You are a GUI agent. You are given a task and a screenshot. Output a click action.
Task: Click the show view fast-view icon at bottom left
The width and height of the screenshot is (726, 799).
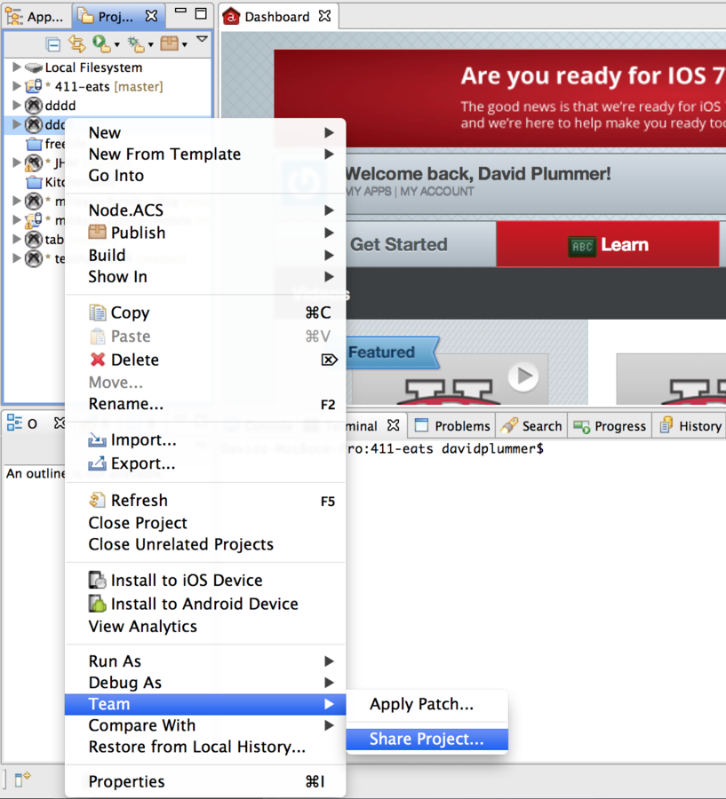click(x=22, y=779)
